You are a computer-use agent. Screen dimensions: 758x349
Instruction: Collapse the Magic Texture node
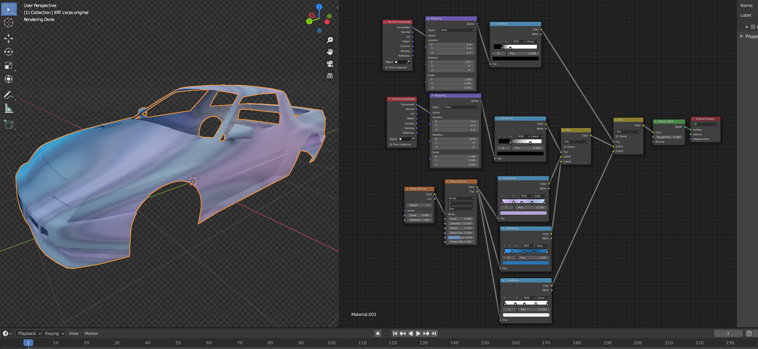(407, 189)
